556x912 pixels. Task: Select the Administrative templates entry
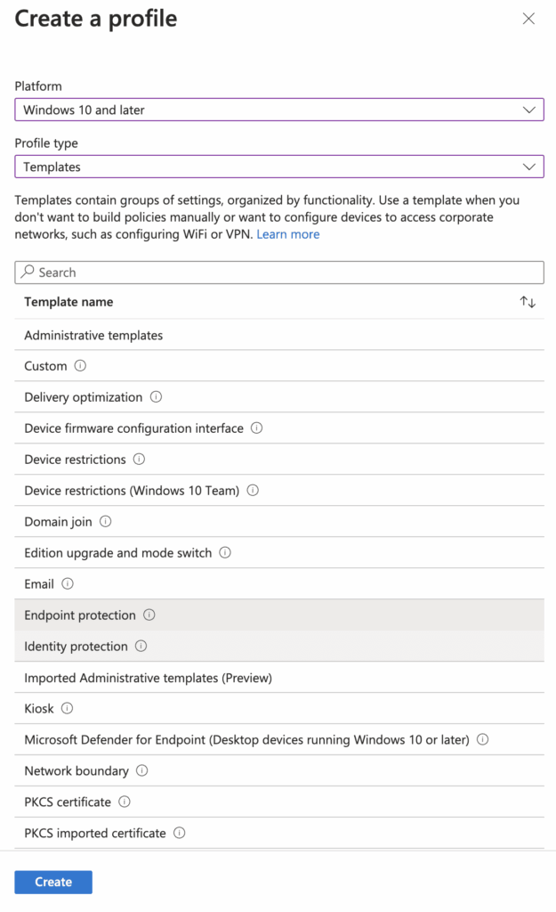pyautogui.click(x=93, y=335)
